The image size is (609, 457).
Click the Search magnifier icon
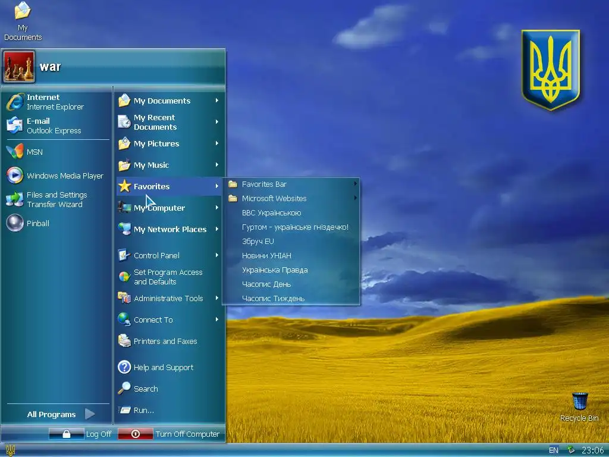(x=124, y=388)
